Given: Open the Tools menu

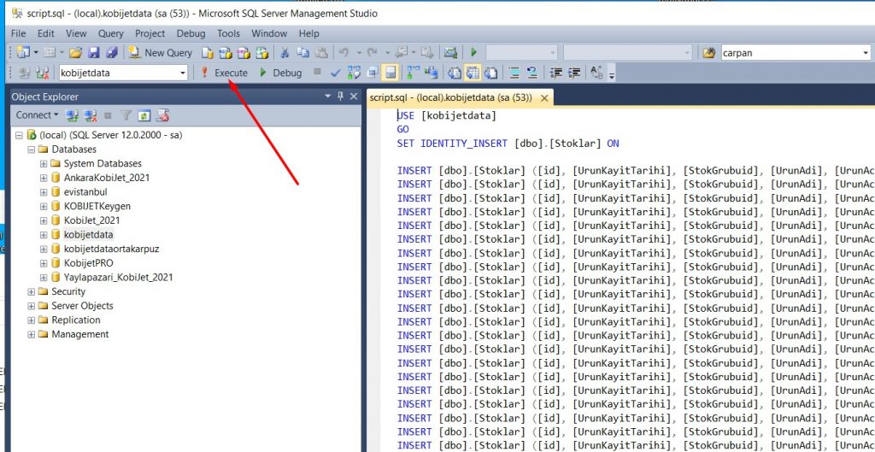Looking at the screenshot, I should click(x=228, y=33).
